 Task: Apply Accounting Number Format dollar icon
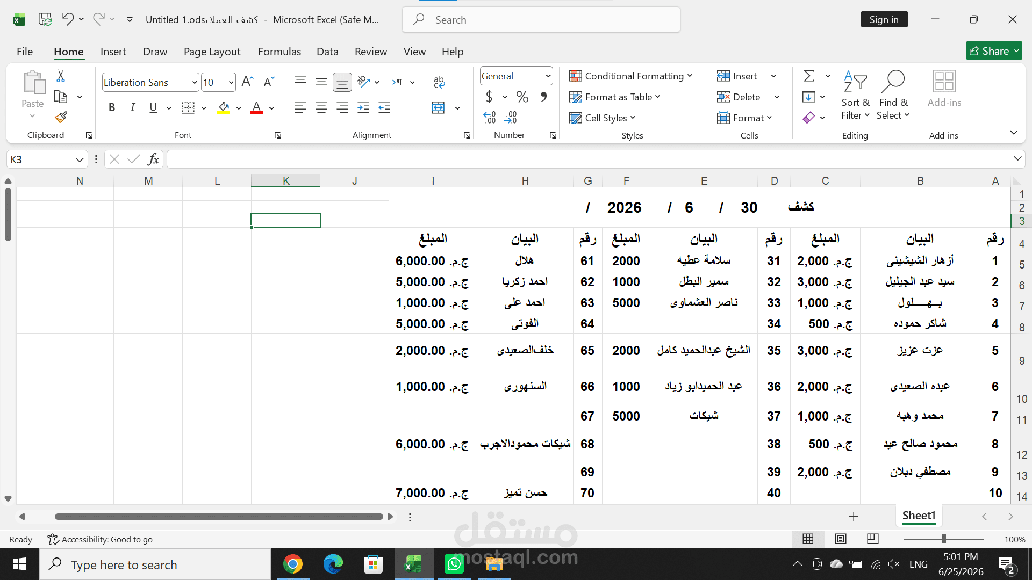click(x=489, y=97)
